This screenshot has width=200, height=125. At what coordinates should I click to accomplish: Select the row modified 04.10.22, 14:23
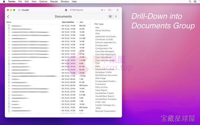[48, 64]
